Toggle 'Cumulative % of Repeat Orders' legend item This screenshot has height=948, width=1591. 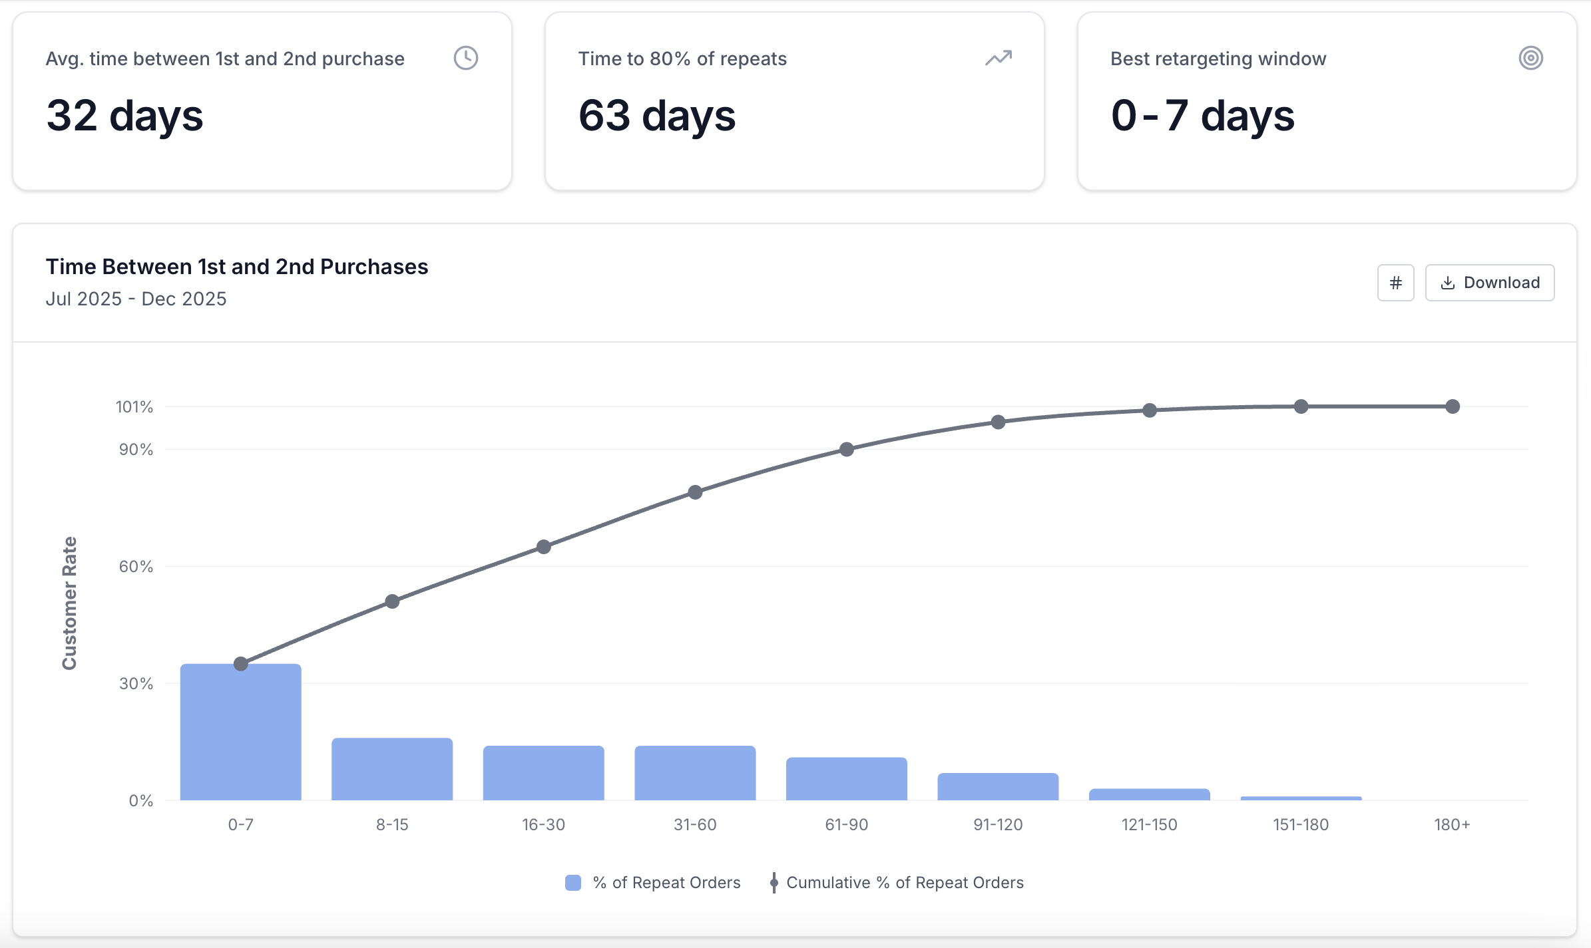click(x=904, y=882)
